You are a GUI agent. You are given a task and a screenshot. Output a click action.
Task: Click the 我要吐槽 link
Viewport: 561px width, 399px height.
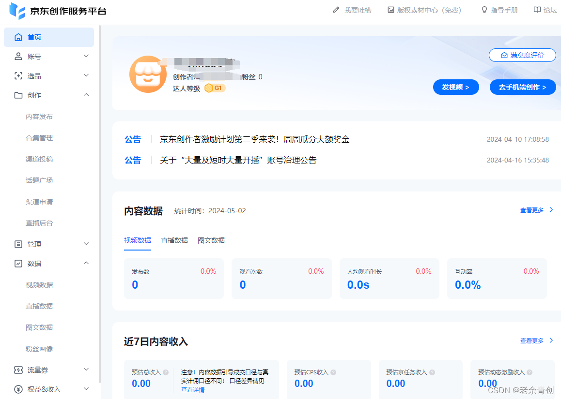point(358,10)
